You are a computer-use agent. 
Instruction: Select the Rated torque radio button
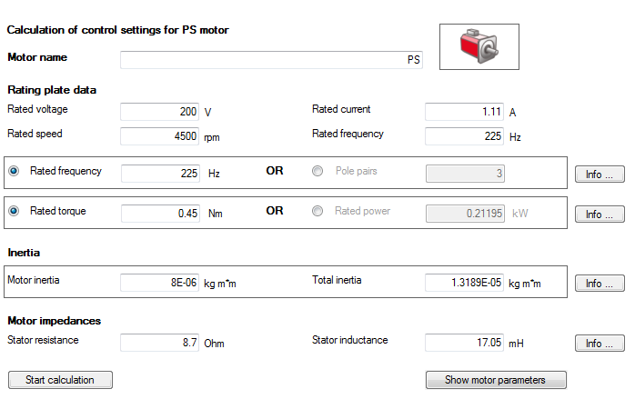coord(14,212)
